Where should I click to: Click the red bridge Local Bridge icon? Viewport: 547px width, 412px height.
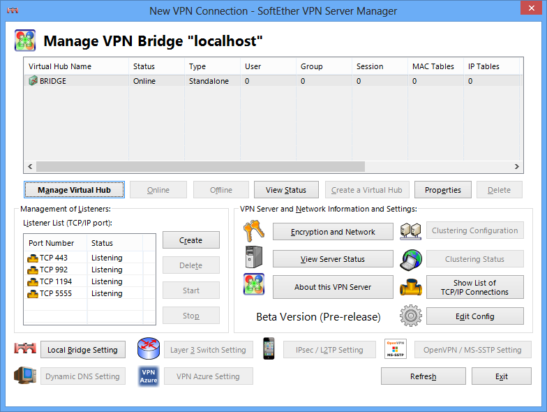(x=25, y=348)
